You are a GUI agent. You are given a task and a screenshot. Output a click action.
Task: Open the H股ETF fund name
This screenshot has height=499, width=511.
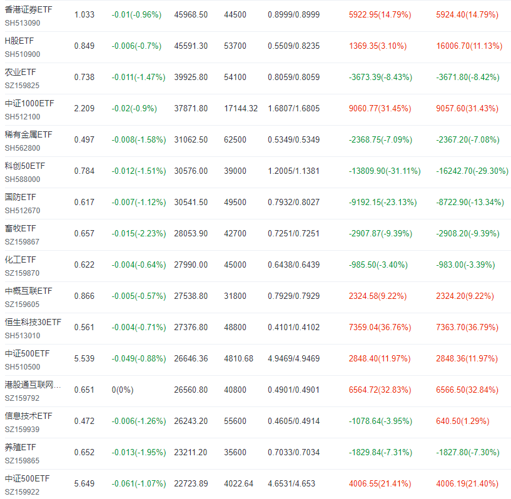pyautogui.click(x=19, y=41)
